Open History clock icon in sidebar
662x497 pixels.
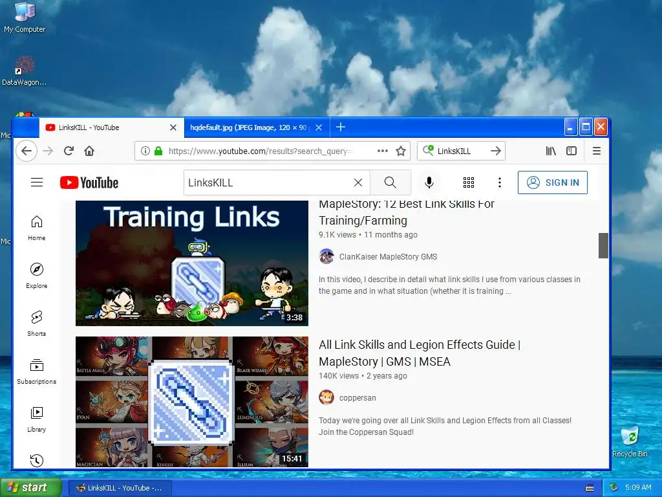[x=37, y=460]
